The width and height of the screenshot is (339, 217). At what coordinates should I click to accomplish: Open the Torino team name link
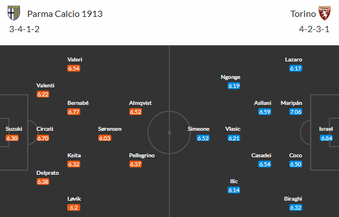tap(303, 14)
